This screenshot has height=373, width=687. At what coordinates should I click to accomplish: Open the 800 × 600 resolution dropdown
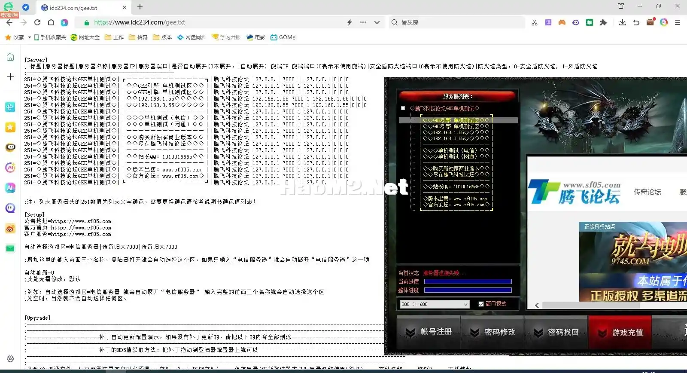(435, 304)
